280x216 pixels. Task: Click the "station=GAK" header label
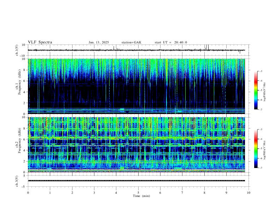tap(132, 42)
